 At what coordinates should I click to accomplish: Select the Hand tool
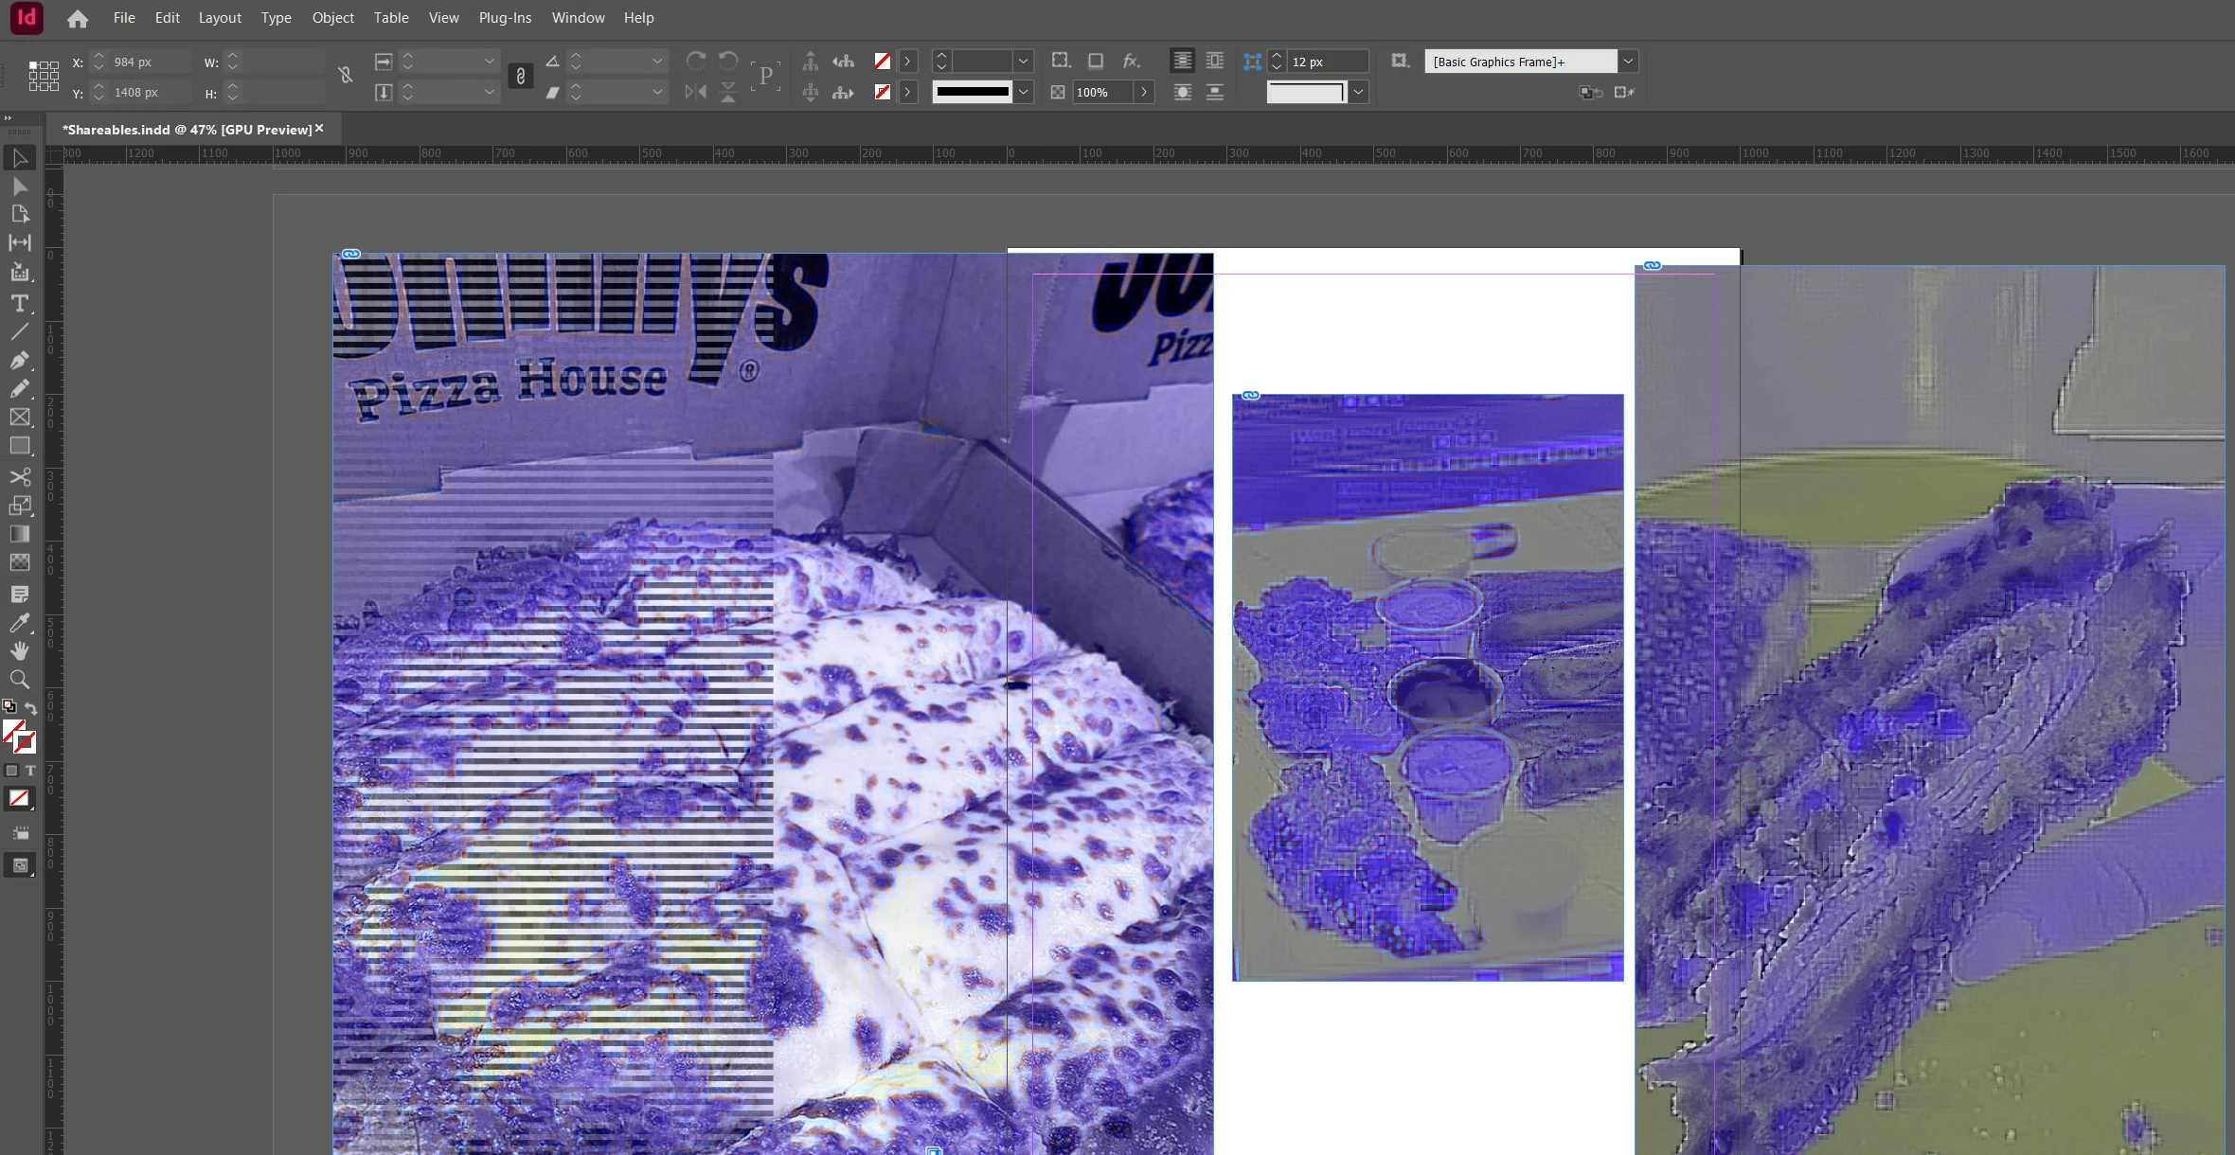point(19,651)
